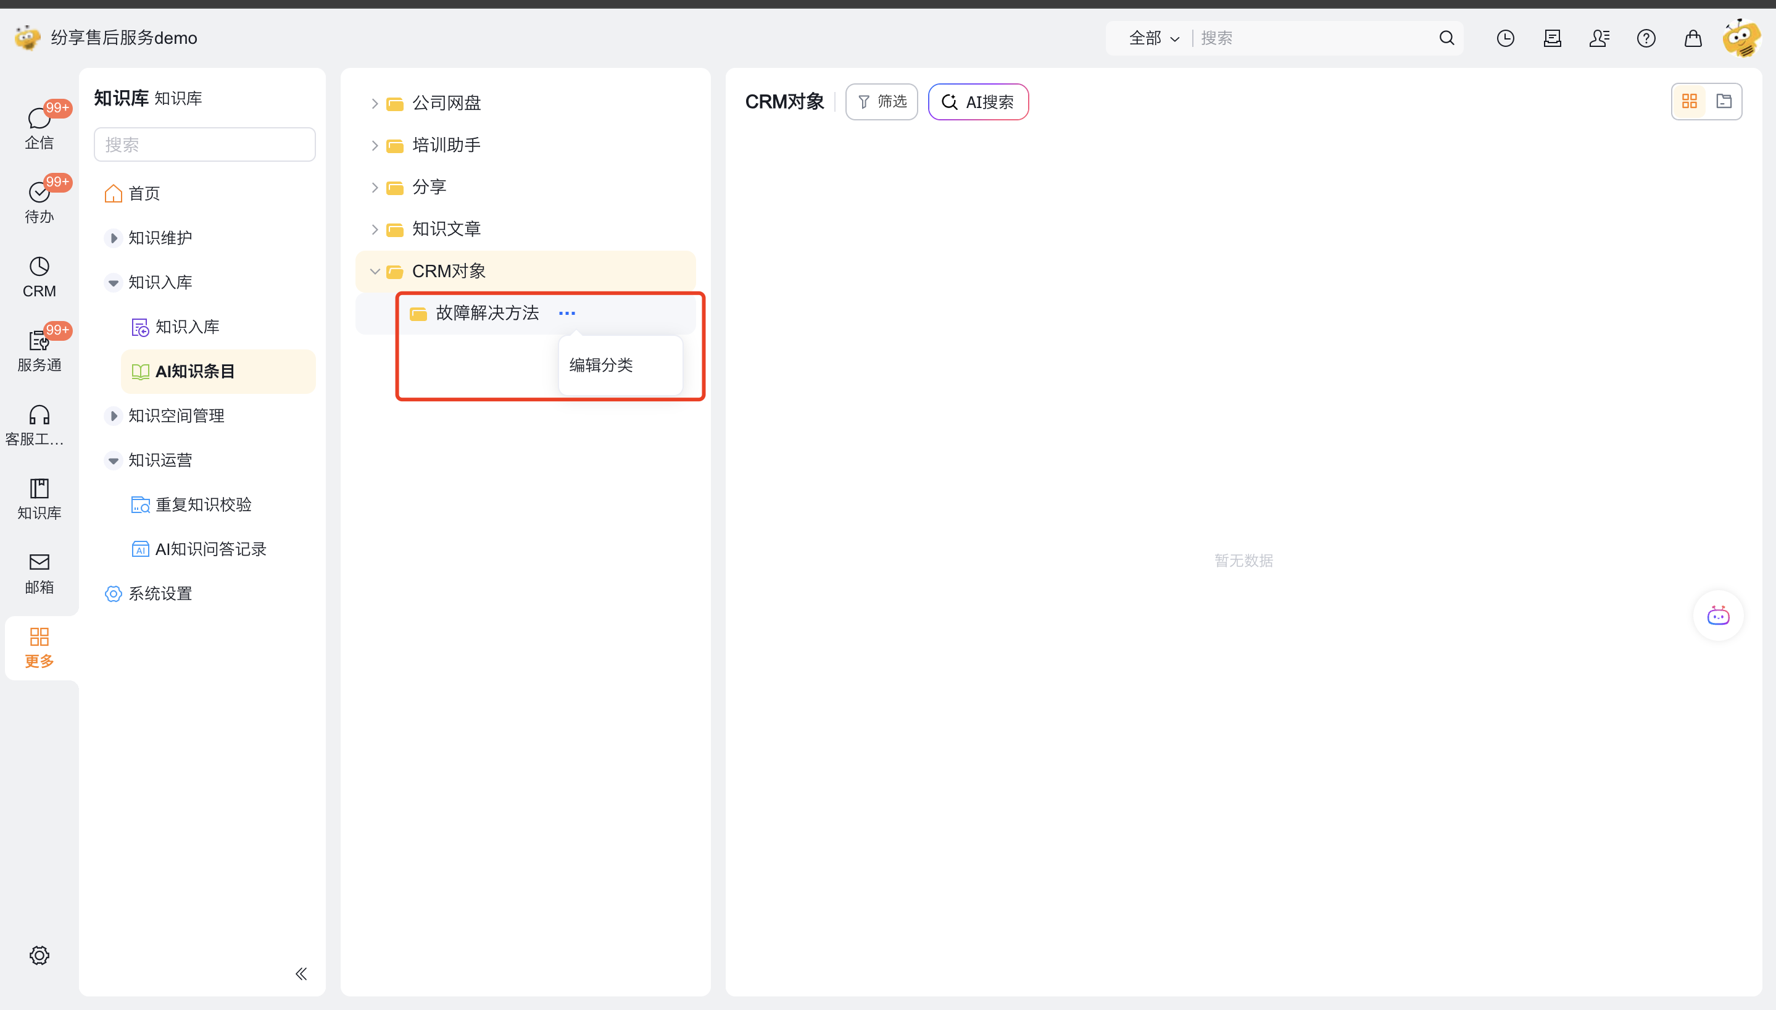Viewport: 1776px width, 1010px height.
Task: Open the 待办 to-do icon
Action: [39, 201]
